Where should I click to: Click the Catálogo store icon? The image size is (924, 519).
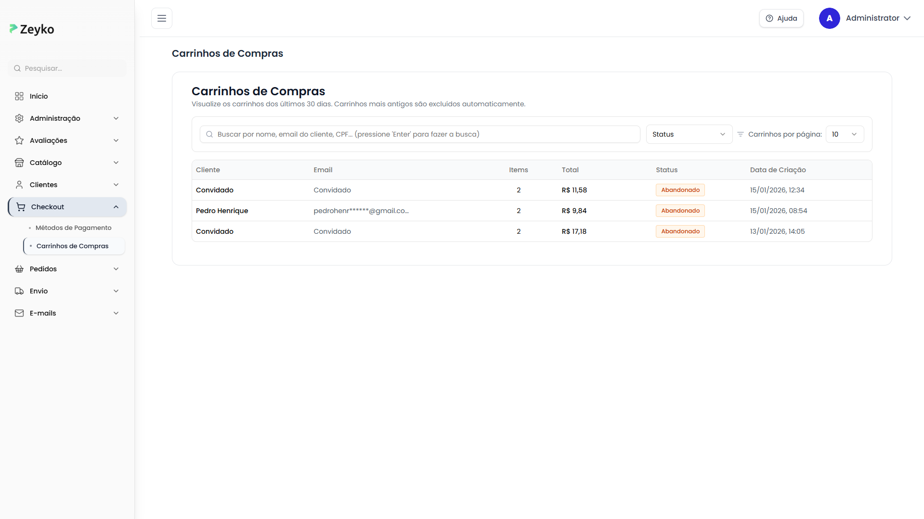tap(19, 163)
